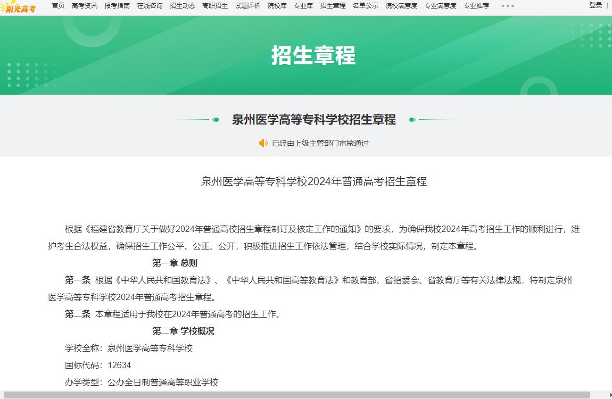This screenshot has height=399, width=612.
Task: Open the 名单公示 link
Action: pos(365,6)
